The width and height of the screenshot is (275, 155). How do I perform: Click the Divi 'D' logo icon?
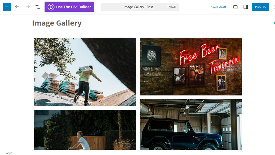(x=51, y=7)
